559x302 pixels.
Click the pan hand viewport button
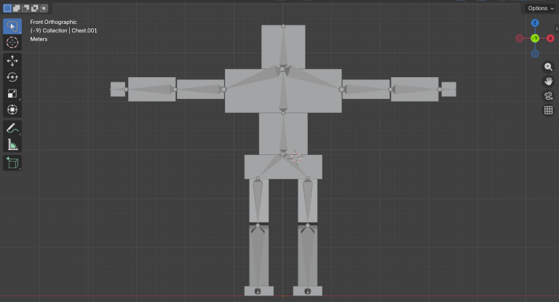(549, 81)
